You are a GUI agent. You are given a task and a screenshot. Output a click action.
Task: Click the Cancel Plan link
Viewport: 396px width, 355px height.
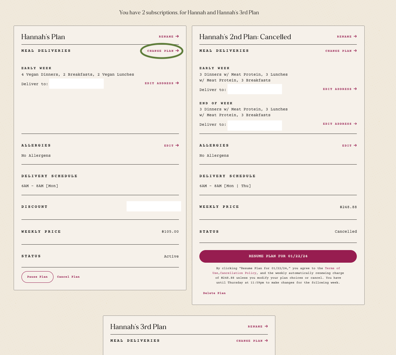[68, 277]
